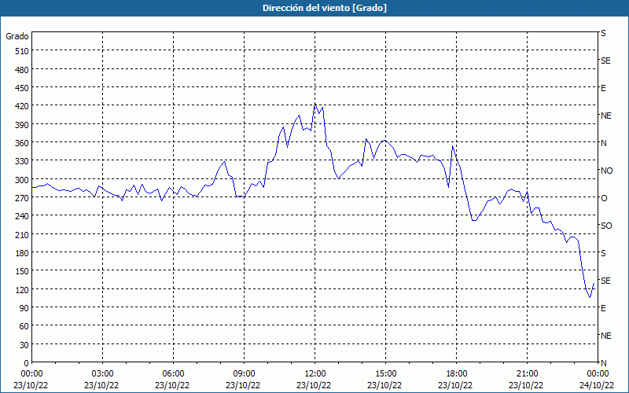The image size is (629, 393).
Task: Click the 00:00 label of 24/10/22
Action: click(598, 374)
